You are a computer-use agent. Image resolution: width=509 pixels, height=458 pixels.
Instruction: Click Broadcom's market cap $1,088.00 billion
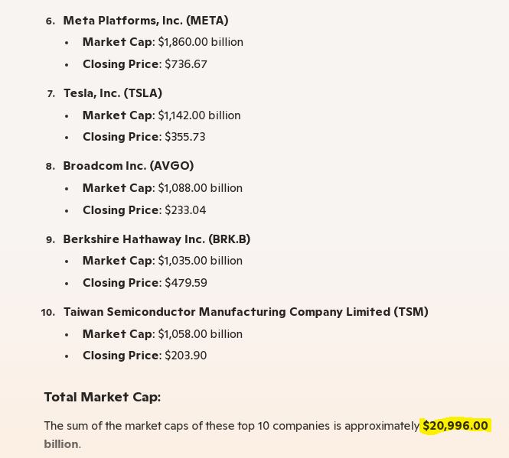tap(200, 188)
